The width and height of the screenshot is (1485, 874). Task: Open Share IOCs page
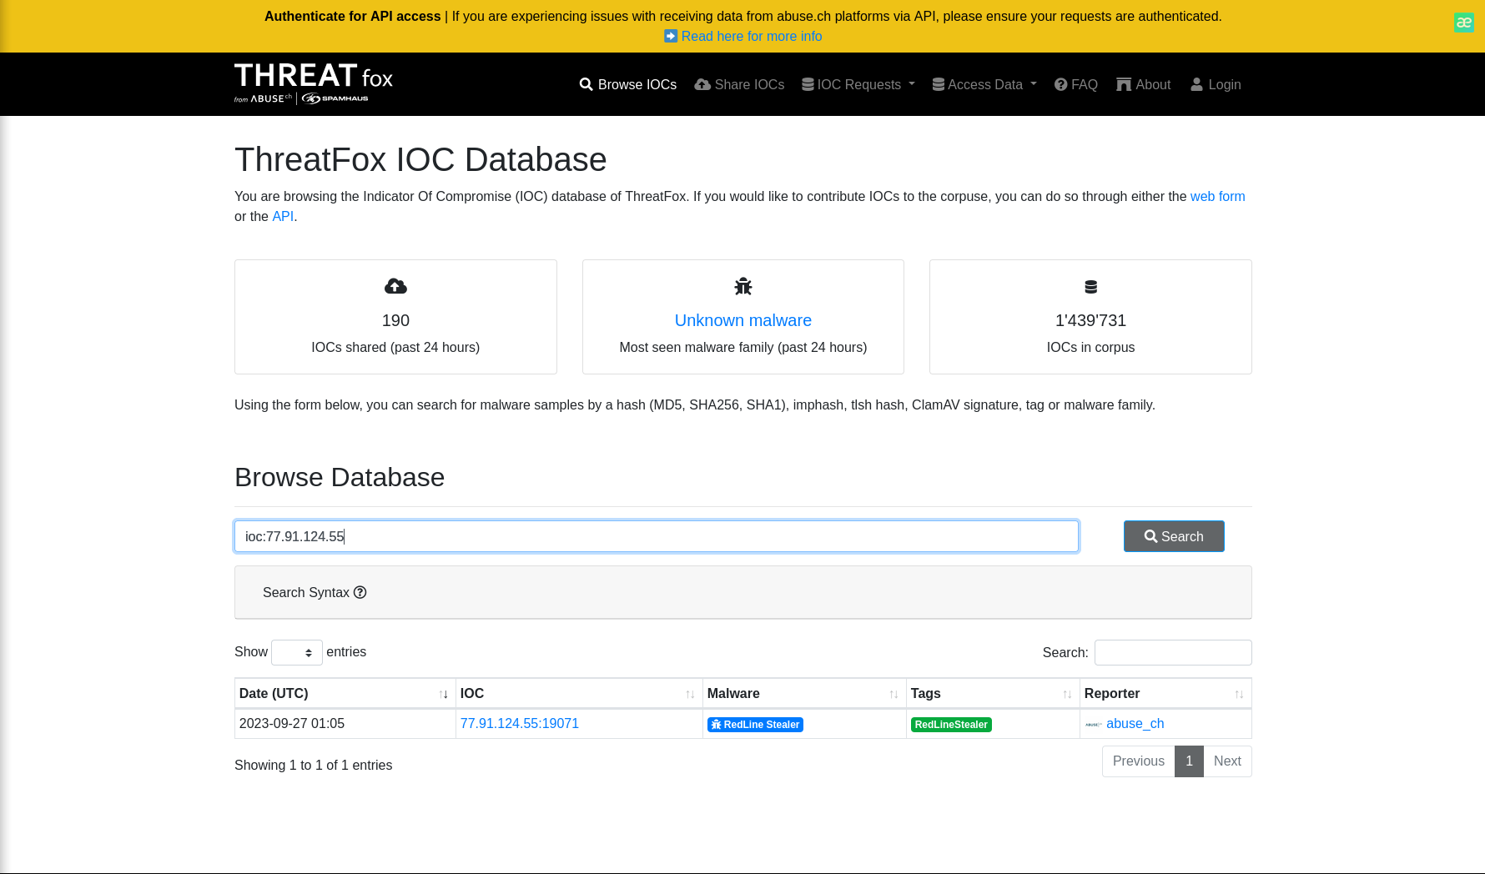(739, 84)
